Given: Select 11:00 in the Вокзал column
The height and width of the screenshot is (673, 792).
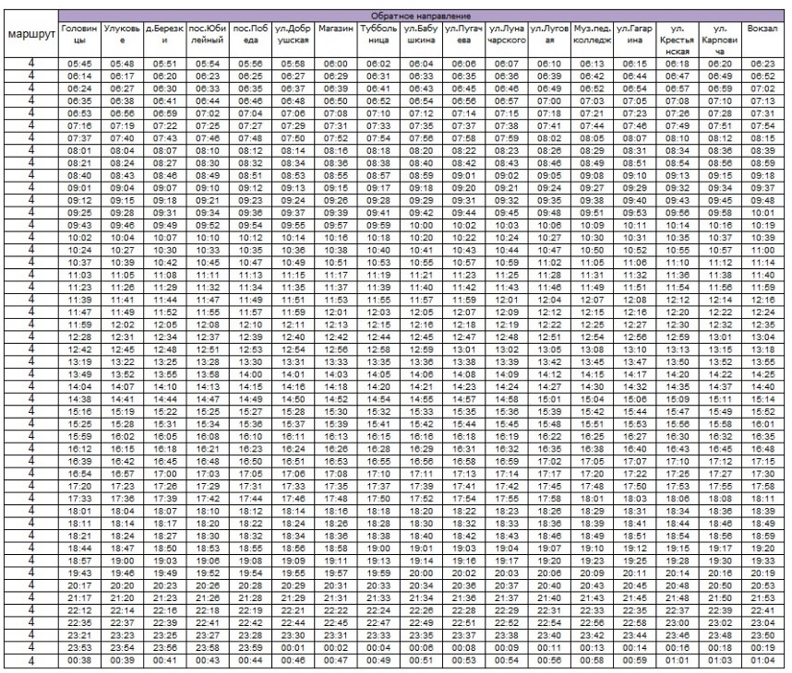Looking at the screenshot, I should coord(762,250).
